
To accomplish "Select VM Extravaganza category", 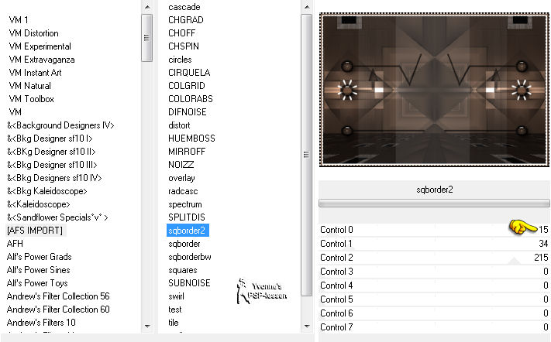I will pos(42,60).
